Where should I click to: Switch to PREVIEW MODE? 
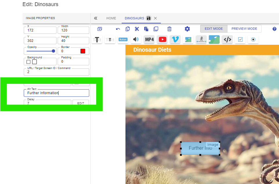(x=244, y=29)
